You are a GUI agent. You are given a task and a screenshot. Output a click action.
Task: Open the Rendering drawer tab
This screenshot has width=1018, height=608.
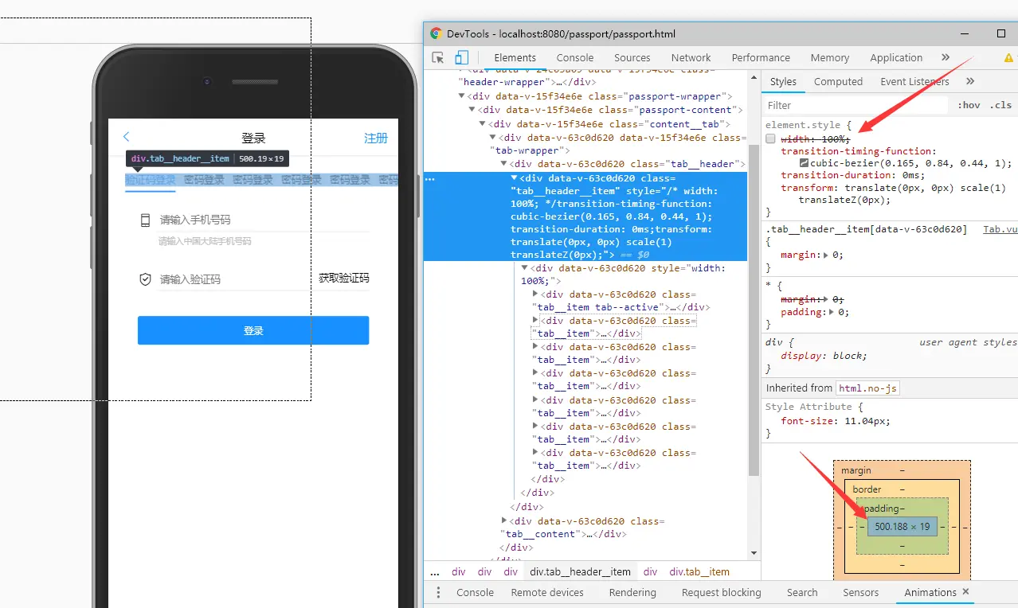pyautogui.click(x=632, y=592)
